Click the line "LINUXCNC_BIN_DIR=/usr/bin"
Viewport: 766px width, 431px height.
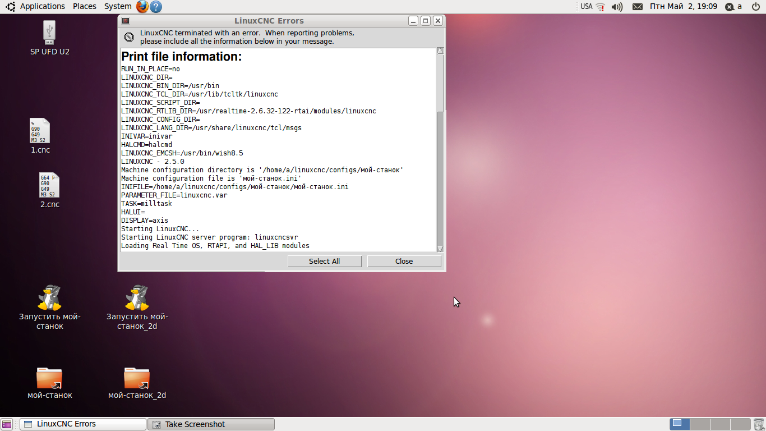(170, 86)
